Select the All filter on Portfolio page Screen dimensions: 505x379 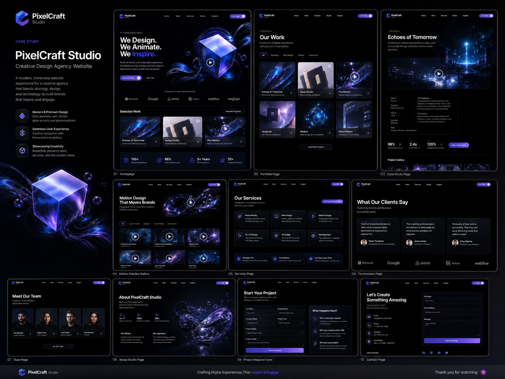[263, 55]
